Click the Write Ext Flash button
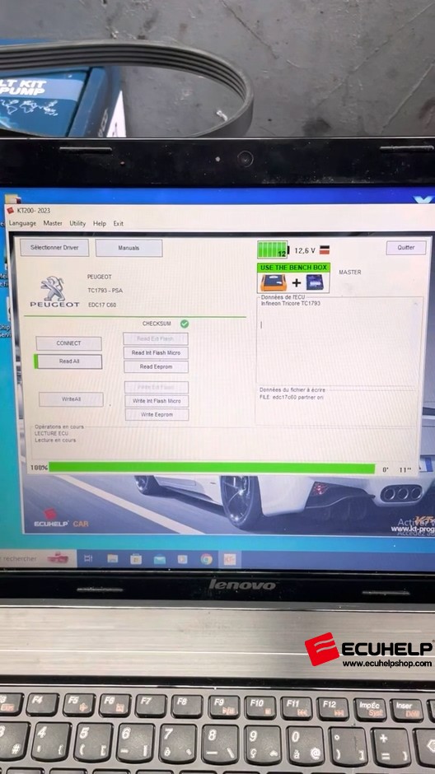 click(x=156, y=388)
